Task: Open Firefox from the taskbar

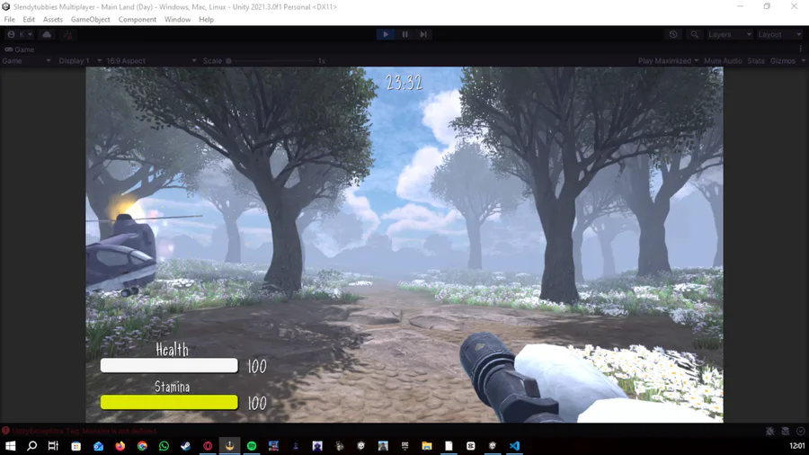Action: [120, 446]
